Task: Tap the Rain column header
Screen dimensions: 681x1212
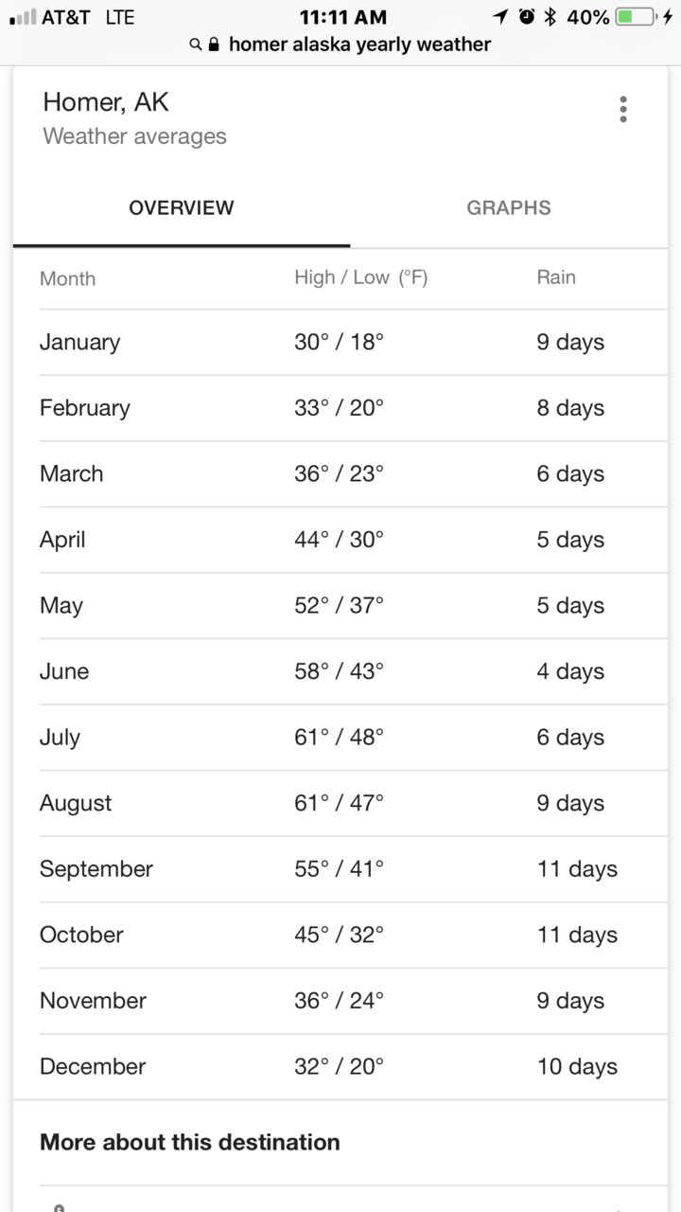Action: [556, 277]
